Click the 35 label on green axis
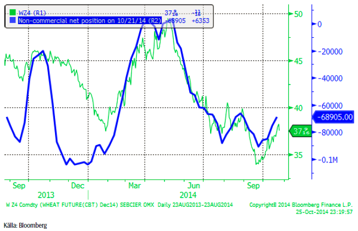This screenshot has width=358, height=231. (298, 155)
